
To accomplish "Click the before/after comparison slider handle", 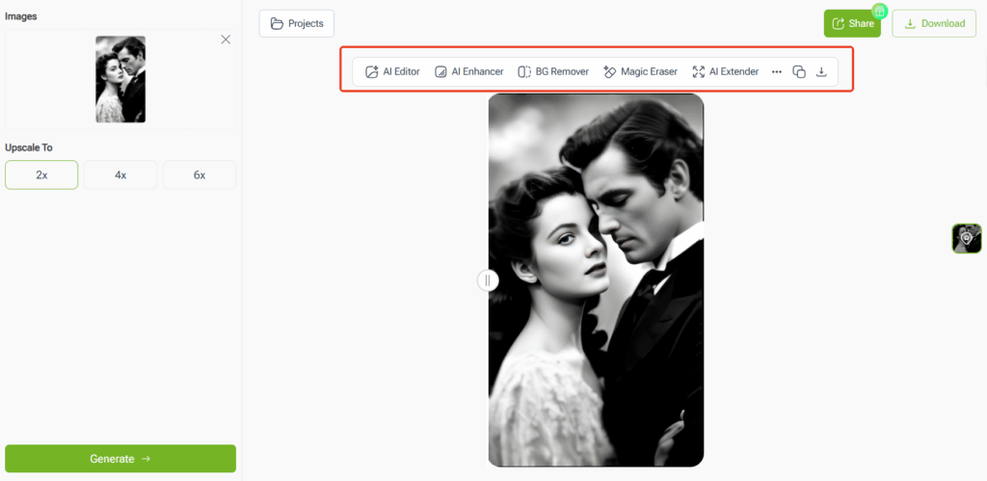I will coord(487,281).
